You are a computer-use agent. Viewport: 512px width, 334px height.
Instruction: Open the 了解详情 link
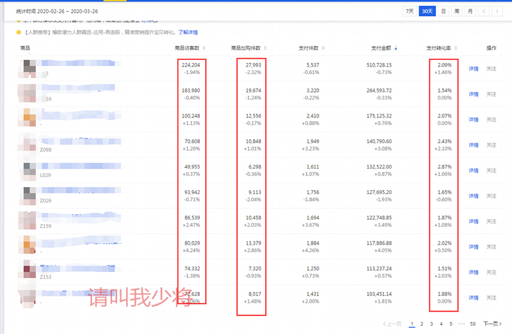(x=188, y=32)
